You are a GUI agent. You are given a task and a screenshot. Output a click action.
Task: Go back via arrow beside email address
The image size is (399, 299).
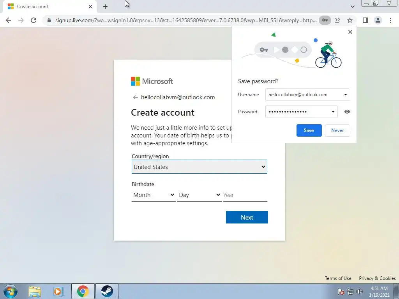135,97
